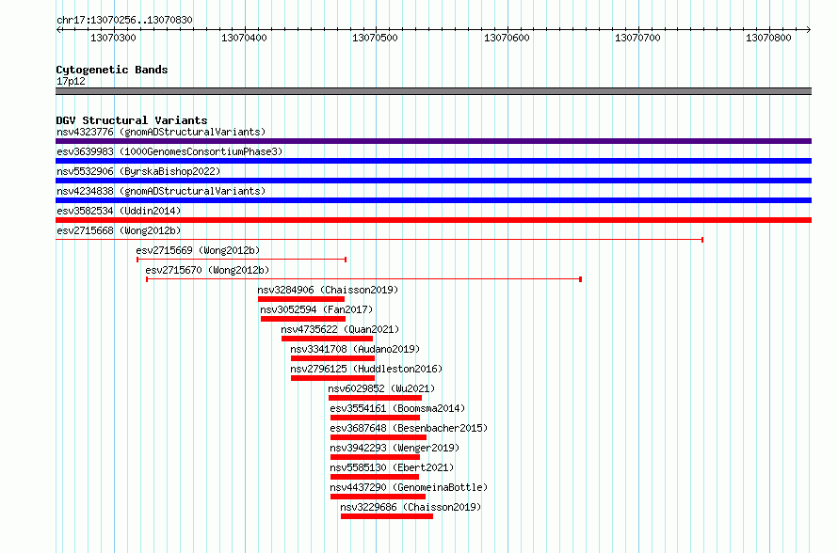Click the blue nsv5532906 variant bar
This screenshot has height=553, width=838.
coord(433,181)
